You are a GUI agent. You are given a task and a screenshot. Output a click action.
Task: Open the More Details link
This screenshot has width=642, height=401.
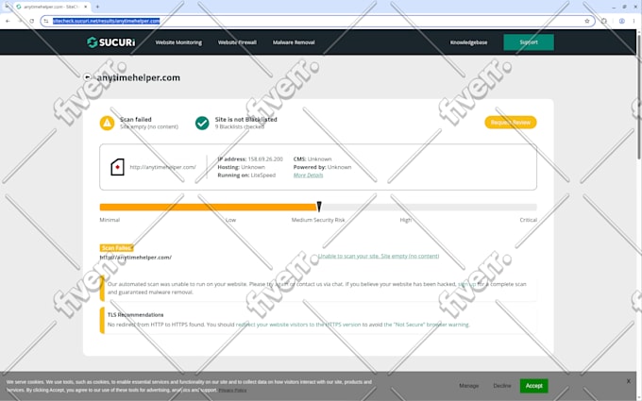(309, 175)
